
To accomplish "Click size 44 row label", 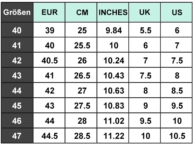I will [17, 90].
